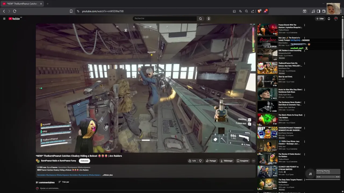Like the video with thumbs up

click(x=192, y=161)
